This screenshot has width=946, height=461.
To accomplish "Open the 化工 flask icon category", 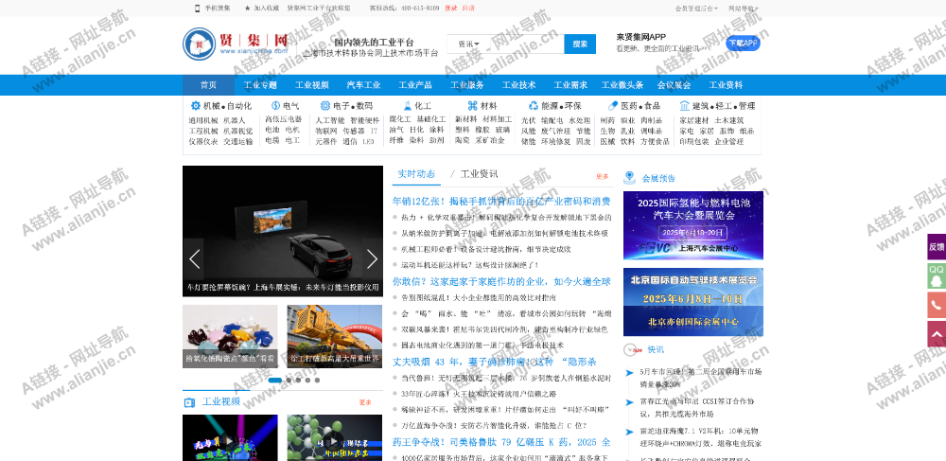I will tap(408, 106).
